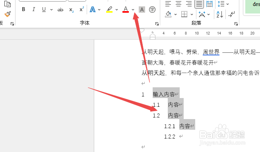Screen dimensions: 260x152
Task: Click 内容 text in item 1.2.1
Action: 185,126
